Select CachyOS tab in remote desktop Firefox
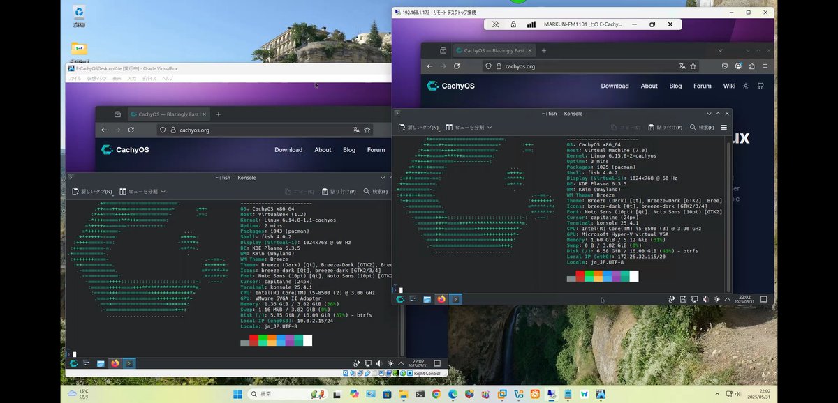The width and height of the screenshot is (838, 403). 494,50
